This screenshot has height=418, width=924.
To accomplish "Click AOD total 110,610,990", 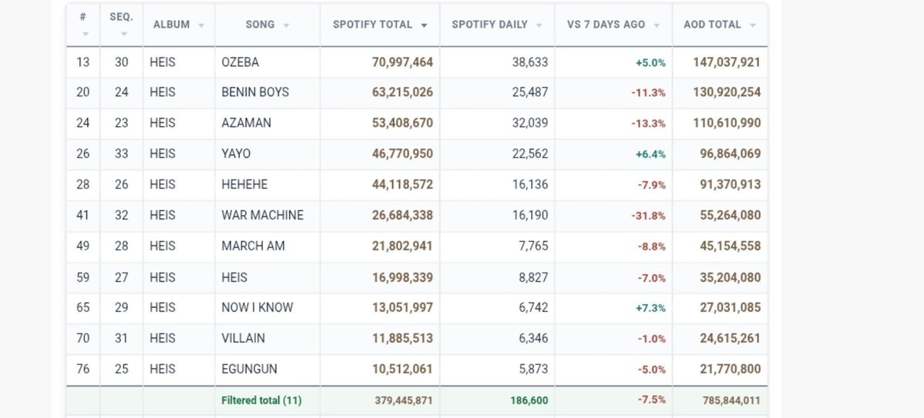I will click(727, 123).
